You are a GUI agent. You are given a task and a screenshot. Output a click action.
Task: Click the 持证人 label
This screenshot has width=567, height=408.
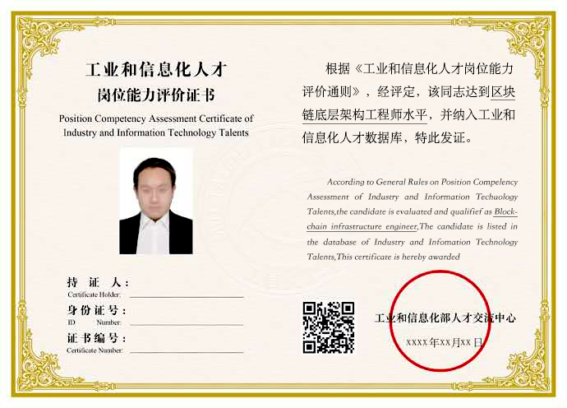coord(97,282)
